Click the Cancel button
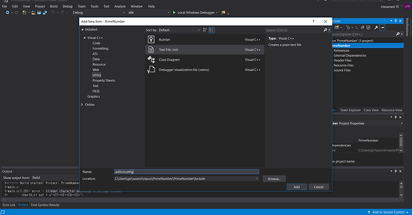Image resolution: width=413 pixels, height=215 pixels. coord(319,187)
